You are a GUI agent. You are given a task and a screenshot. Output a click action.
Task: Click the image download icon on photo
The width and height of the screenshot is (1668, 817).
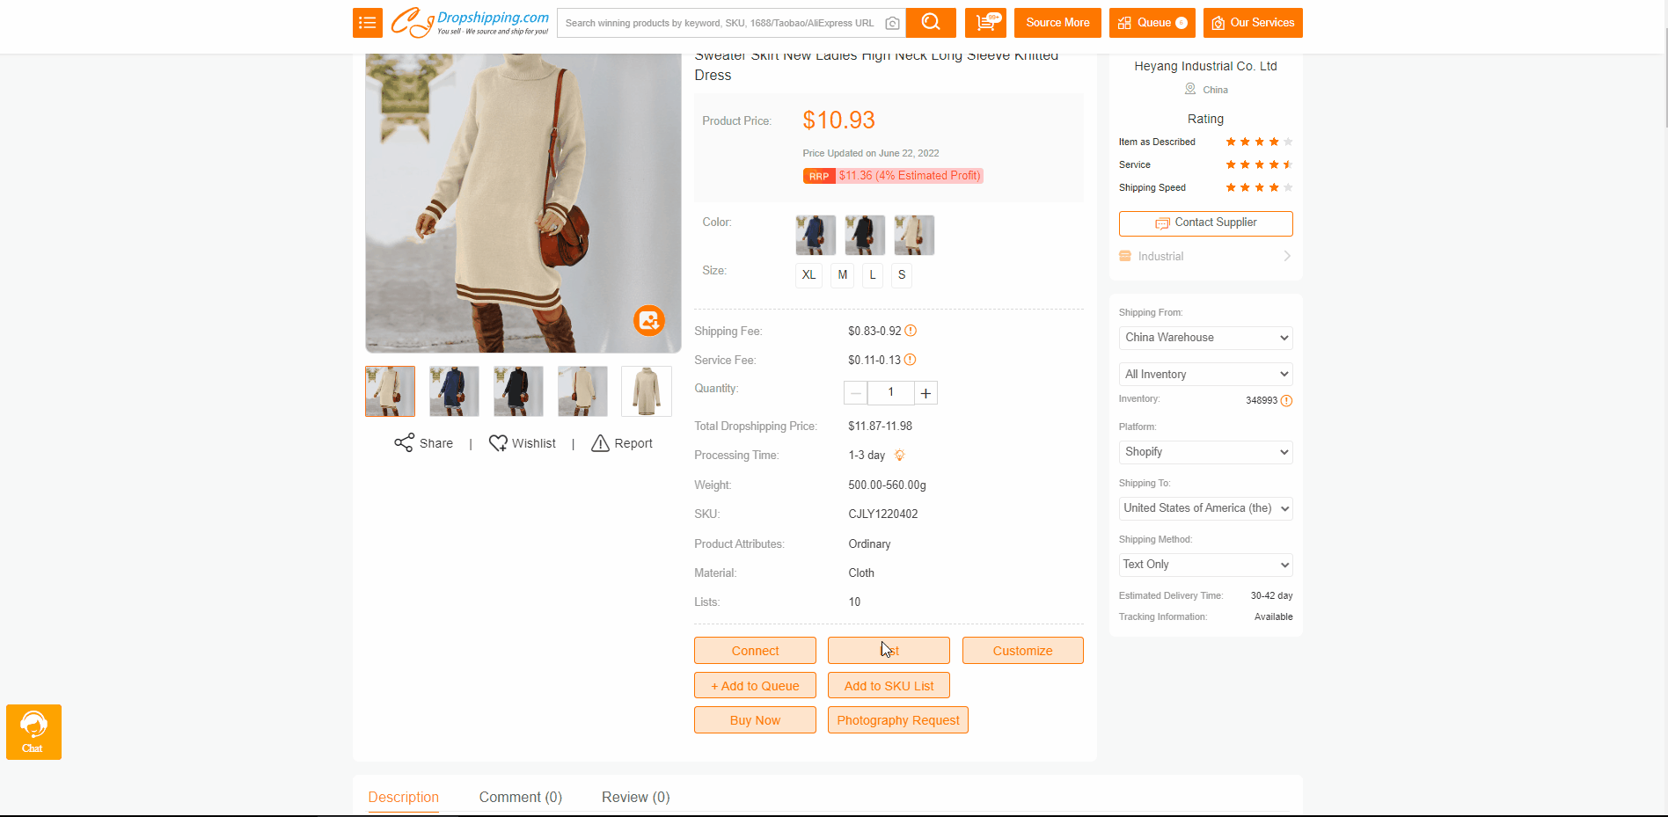click(649, 321)
